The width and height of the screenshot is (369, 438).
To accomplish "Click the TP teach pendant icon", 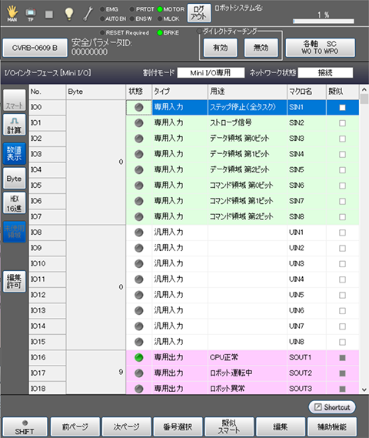I will [31, 13].
